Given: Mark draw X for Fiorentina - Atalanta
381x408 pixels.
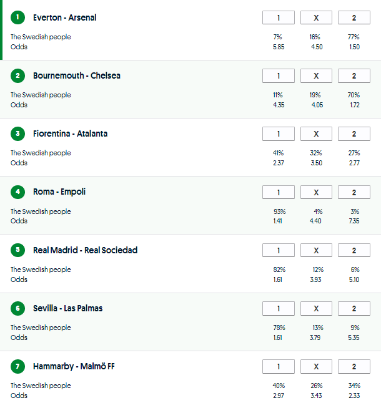Looking at the screenshot, I should [x=316, y=134].
